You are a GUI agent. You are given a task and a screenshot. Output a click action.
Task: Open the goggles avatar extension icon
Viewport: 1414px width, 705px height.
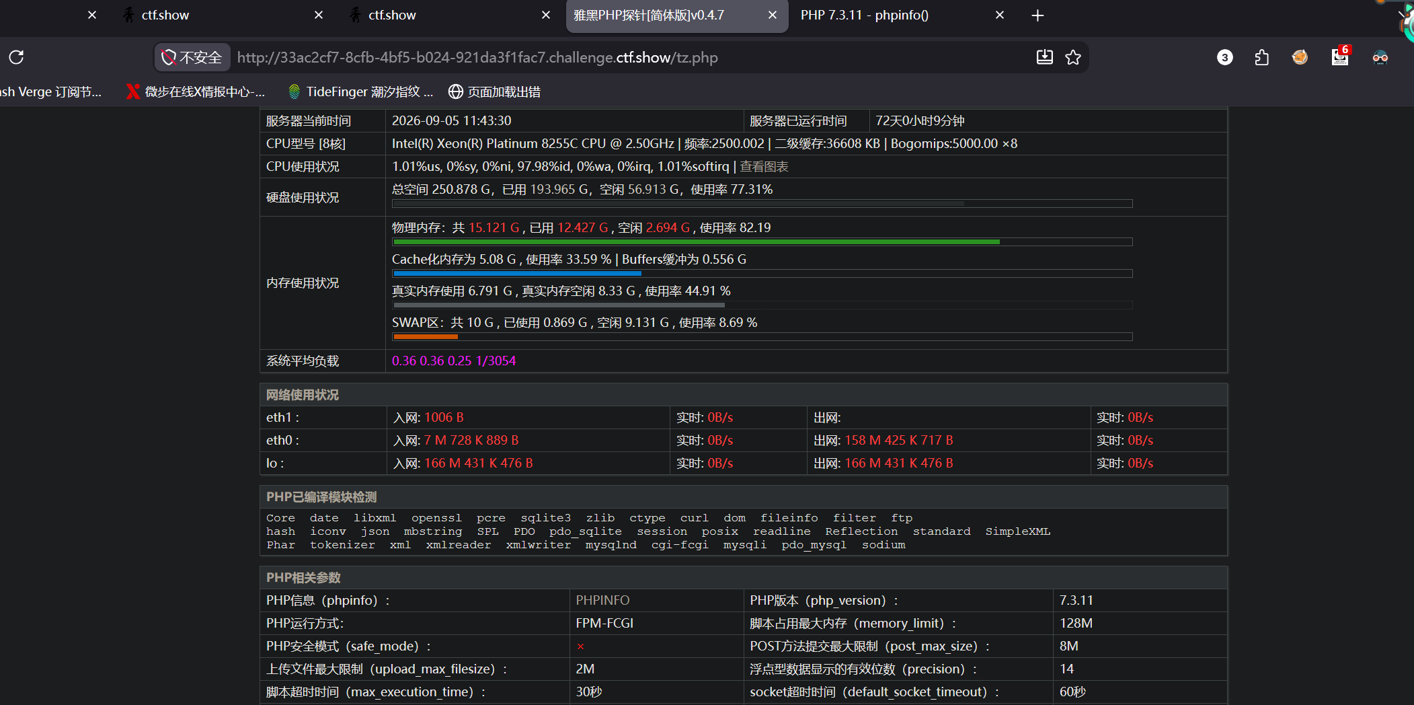1380,57
